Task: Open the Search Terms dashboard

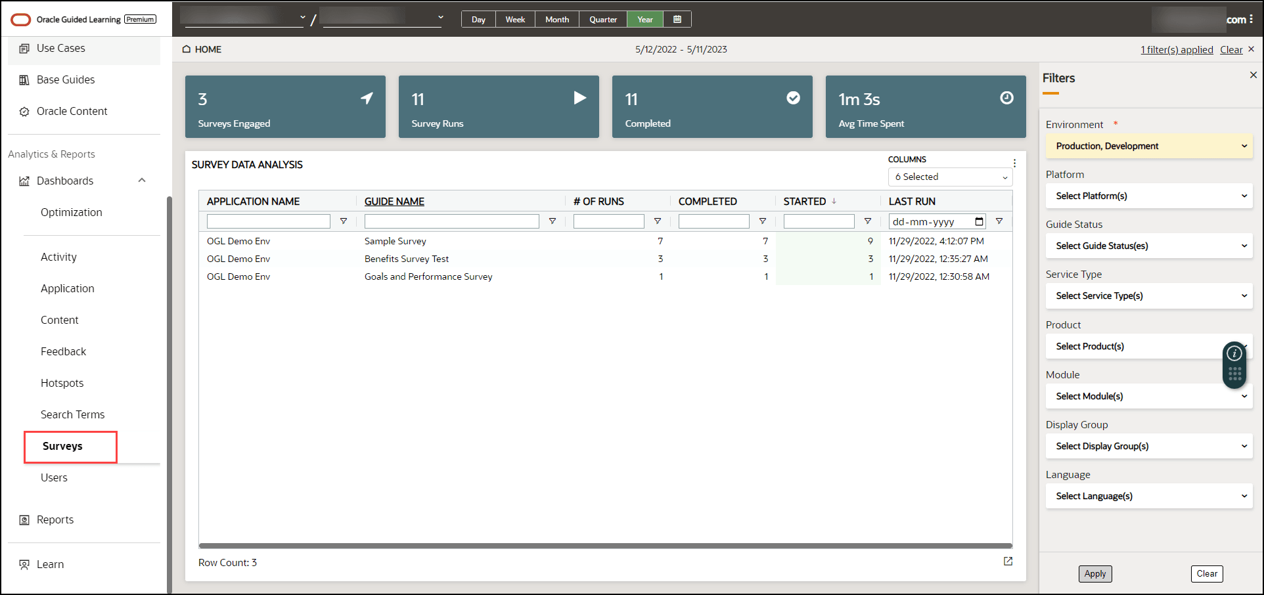Action: point(73,415)
